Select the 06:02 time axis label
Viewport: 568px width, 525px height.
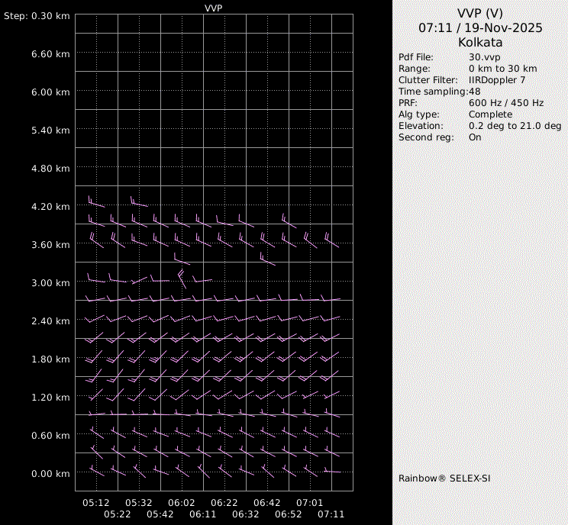pyautogui.click(x=182, y=503)
